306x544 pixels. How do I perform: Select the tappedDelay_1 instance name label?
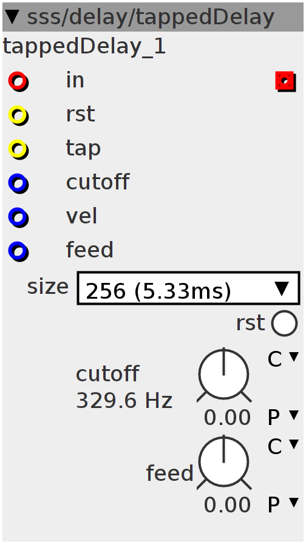click(84, 47)
